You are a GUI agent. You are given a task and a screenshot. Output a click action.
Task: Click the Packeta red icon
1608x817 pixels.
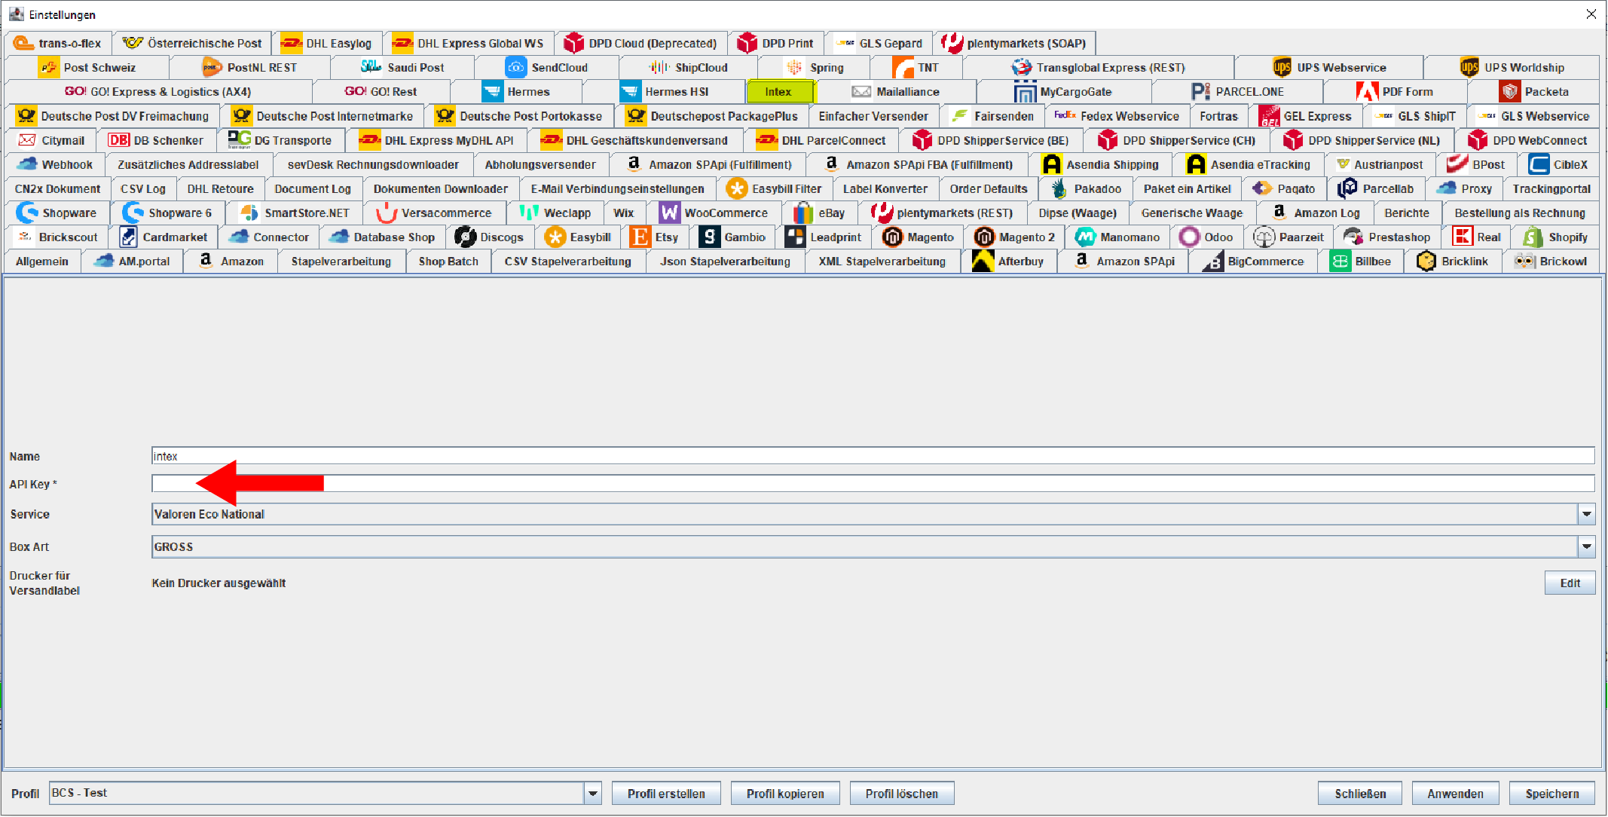[1509, 91]
